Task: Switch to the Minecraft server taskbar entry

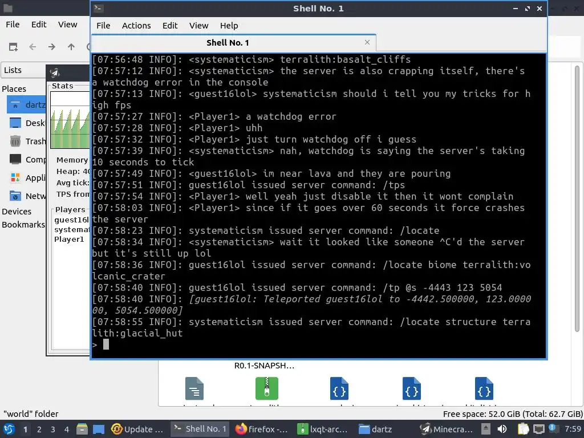Action: point(447,429)
